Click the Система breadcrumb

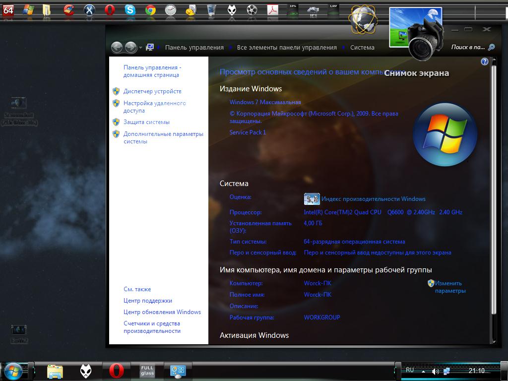(362, 47)
